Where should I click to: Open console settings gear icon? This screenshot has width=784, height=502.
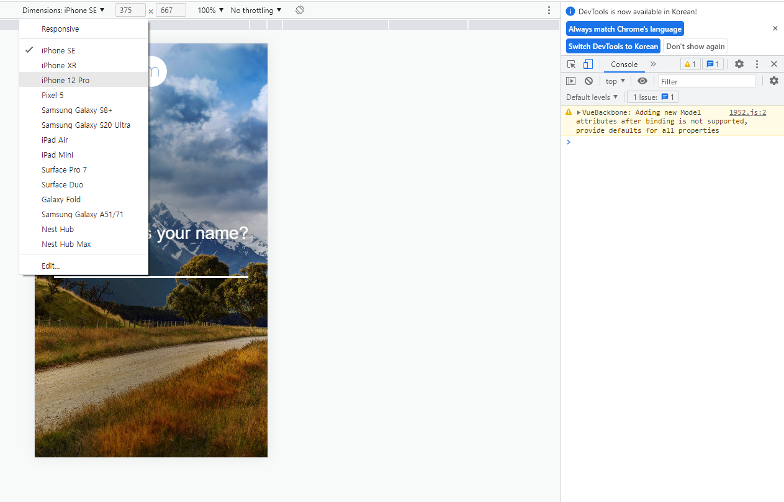click(x=774, y=81)
